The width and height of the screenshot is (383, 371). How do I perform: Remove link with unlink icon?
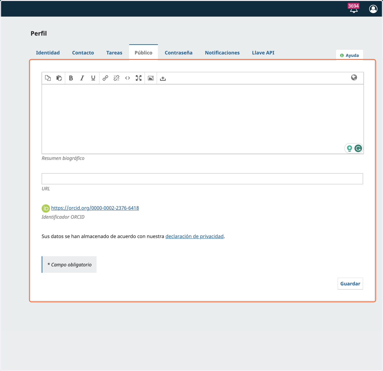coord(116,78)
